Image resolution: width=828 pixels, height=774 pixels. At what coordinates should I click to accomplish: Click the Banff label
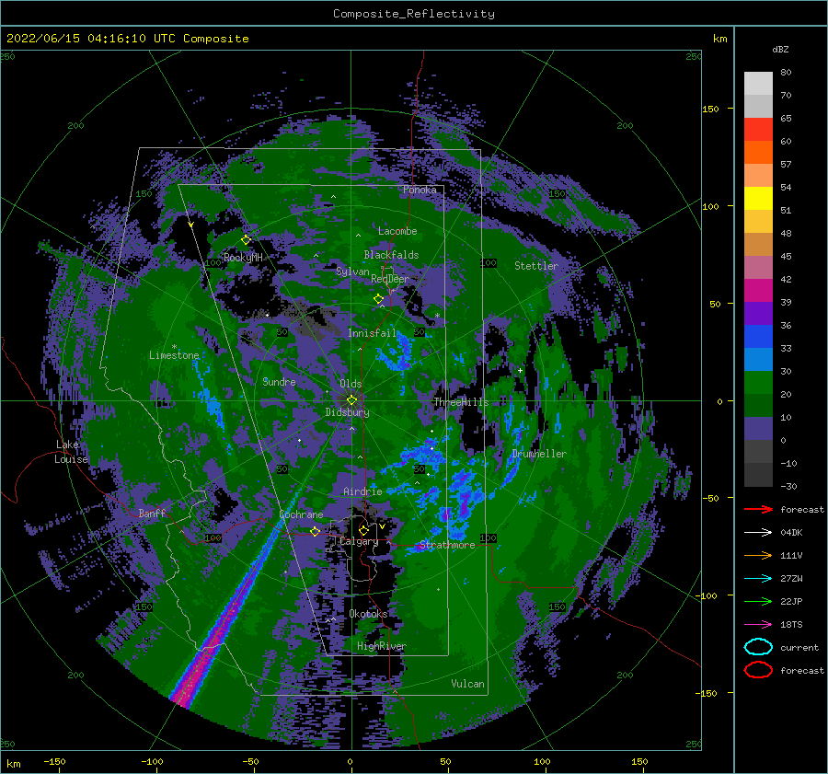pos(152,513)
